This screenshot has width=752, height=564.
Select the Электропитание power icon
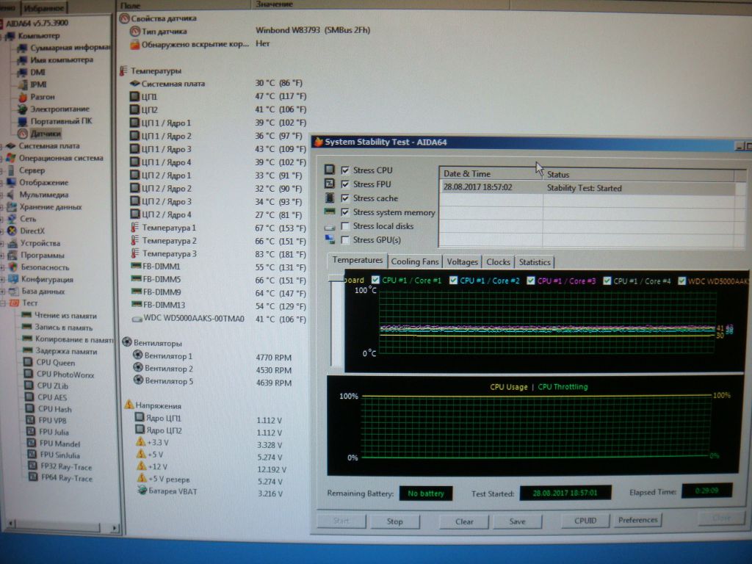(x=23, y=109)
